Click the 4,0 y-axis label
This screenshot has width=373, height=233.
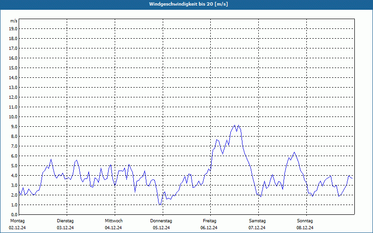tap(14, 176)
